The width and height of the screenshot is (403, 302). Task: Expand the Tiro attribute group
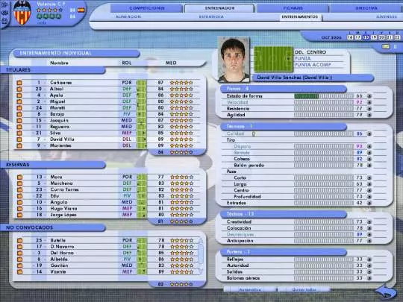(231, 140)
